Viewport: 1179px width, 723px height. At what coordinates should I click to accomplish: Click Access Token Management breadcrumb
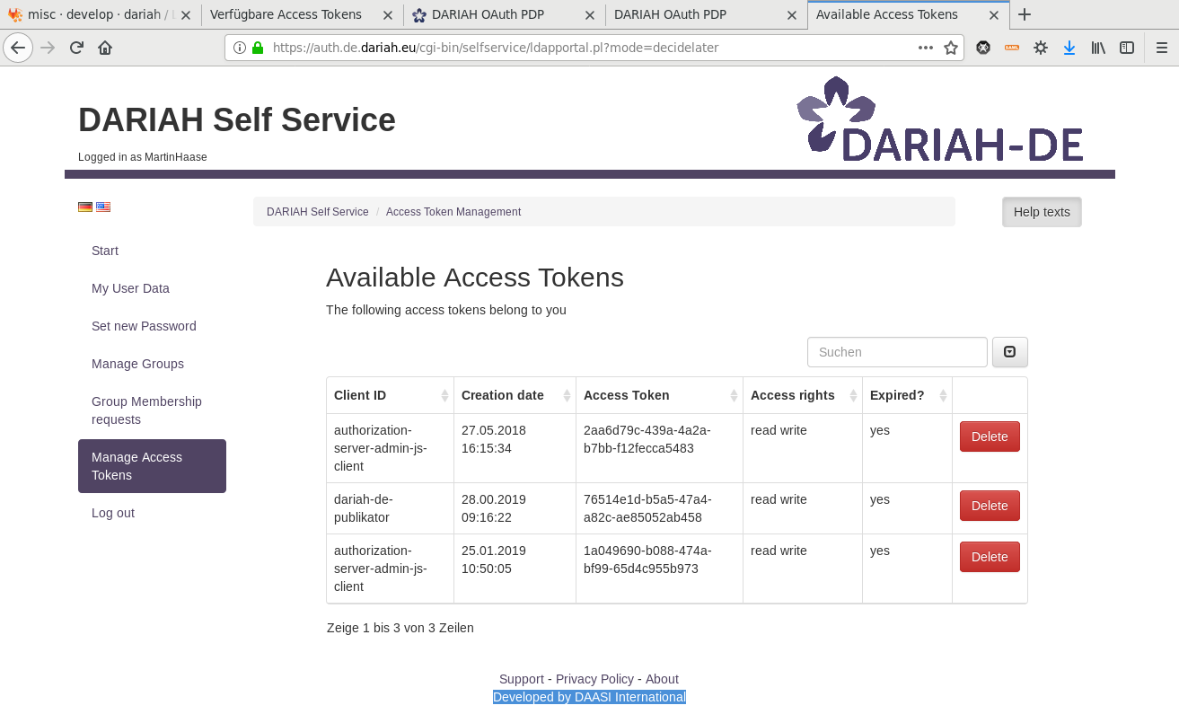click(453, 212)
